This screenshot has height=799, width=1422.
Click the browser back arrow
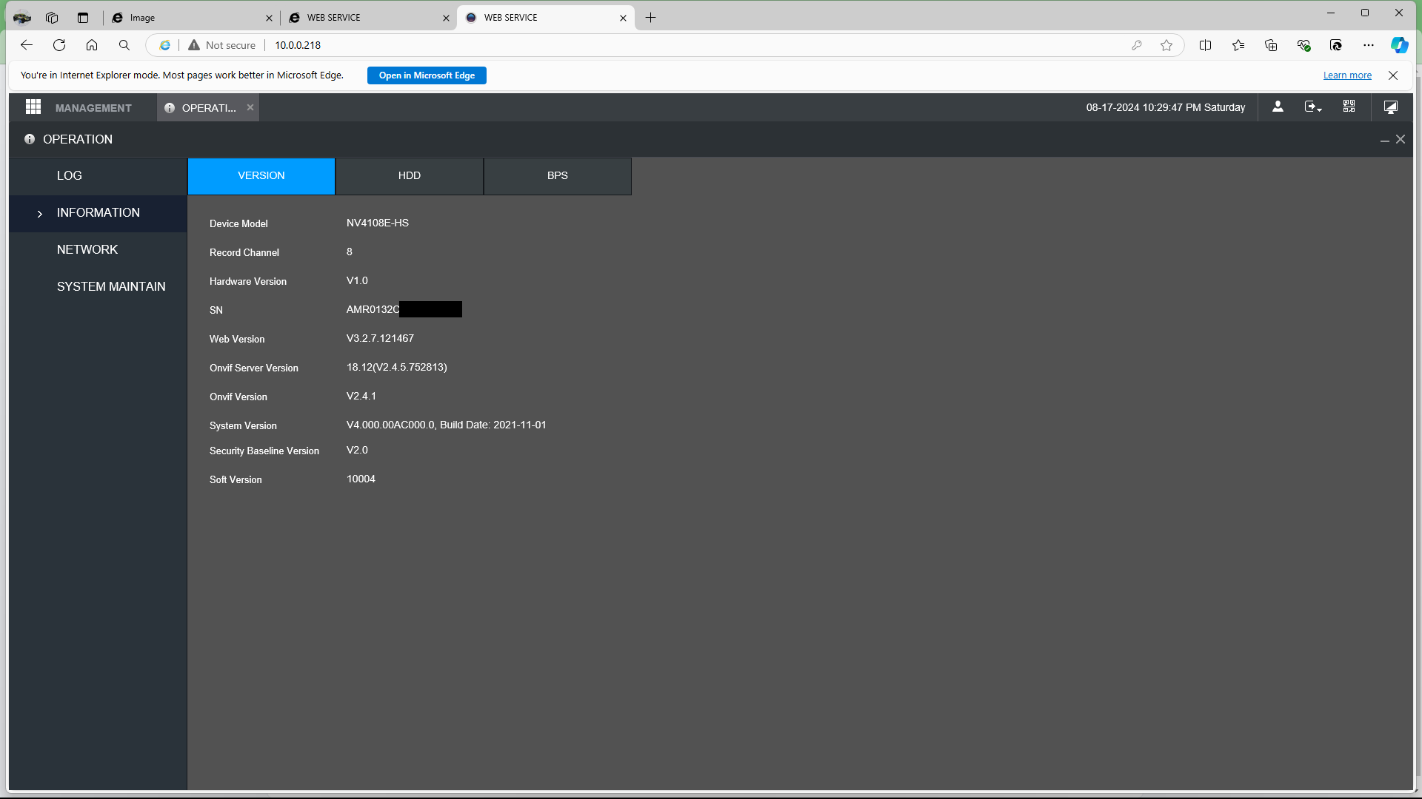[27, 45]
